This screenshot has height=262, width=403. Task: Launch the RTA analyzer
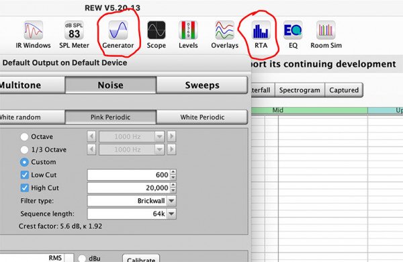(261, 35)
